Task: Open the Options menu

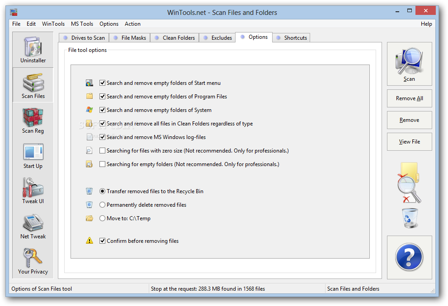Action: 109,23
